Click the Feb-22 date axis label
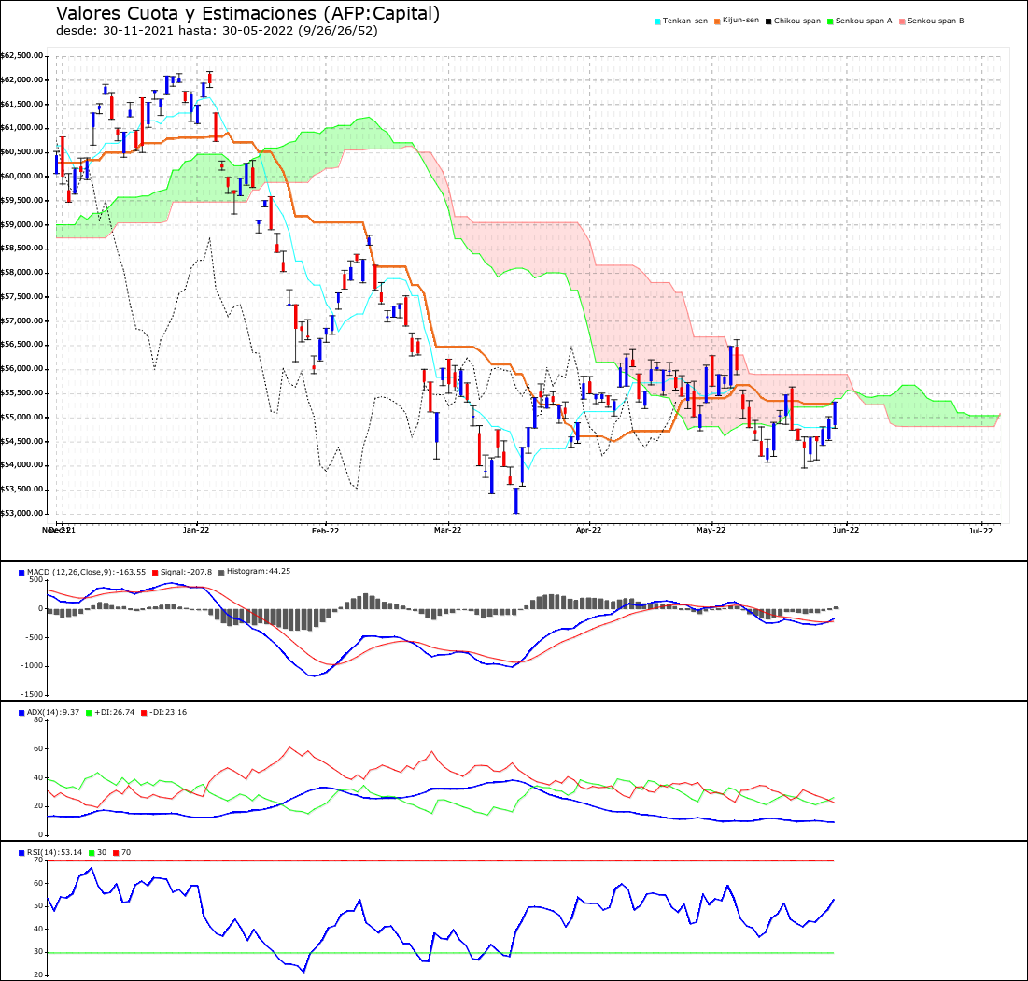Image resolution: width=1028 pixels, height=981 pixels. 325,530
